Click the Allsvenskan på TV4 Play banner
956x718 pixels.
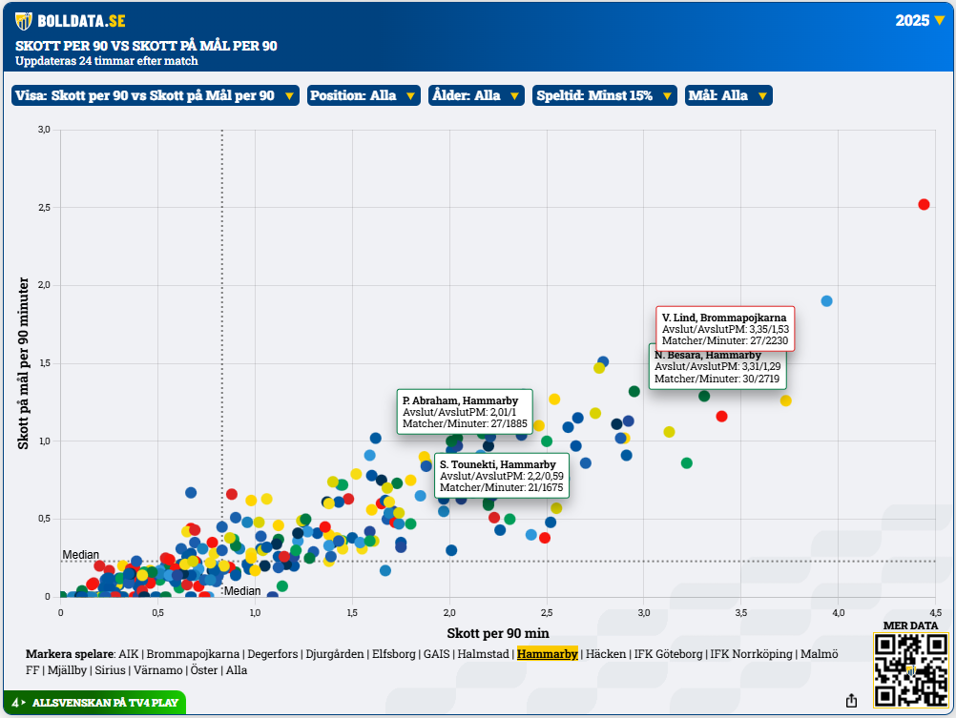(x=94, y=703)
